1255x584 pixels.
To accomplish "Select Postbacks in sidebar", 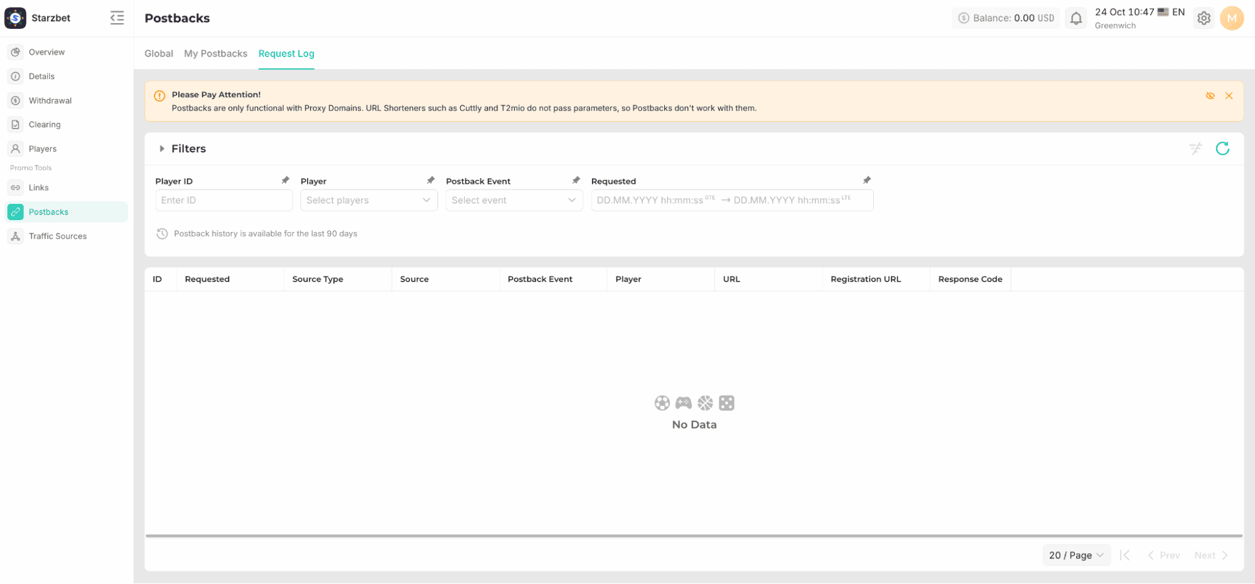I will (x=67, y=212).
